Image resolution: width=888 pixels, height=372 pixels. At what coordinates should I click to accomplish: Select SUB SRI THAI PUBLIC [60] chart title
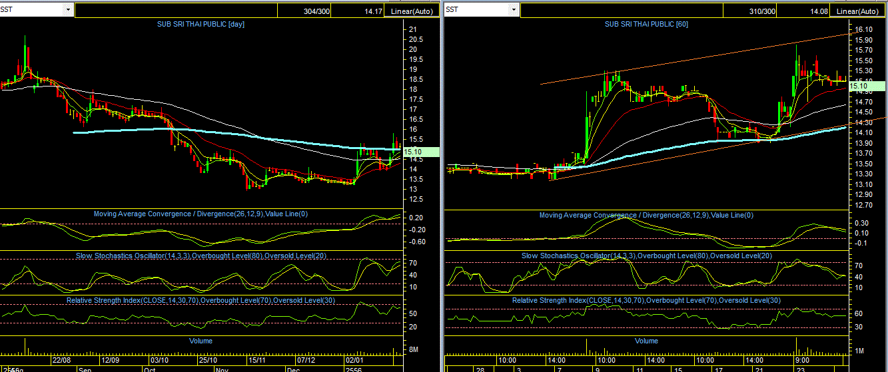tap(646, 24)
